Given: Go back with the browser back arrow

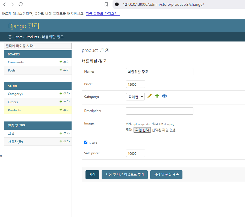Looking at the screenshot, I should point(5,4).
